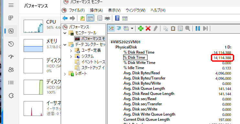This screenshot has height=124, width=240.
Task: Select スタートアップ イベント tree item
Action: click(93, 67)
